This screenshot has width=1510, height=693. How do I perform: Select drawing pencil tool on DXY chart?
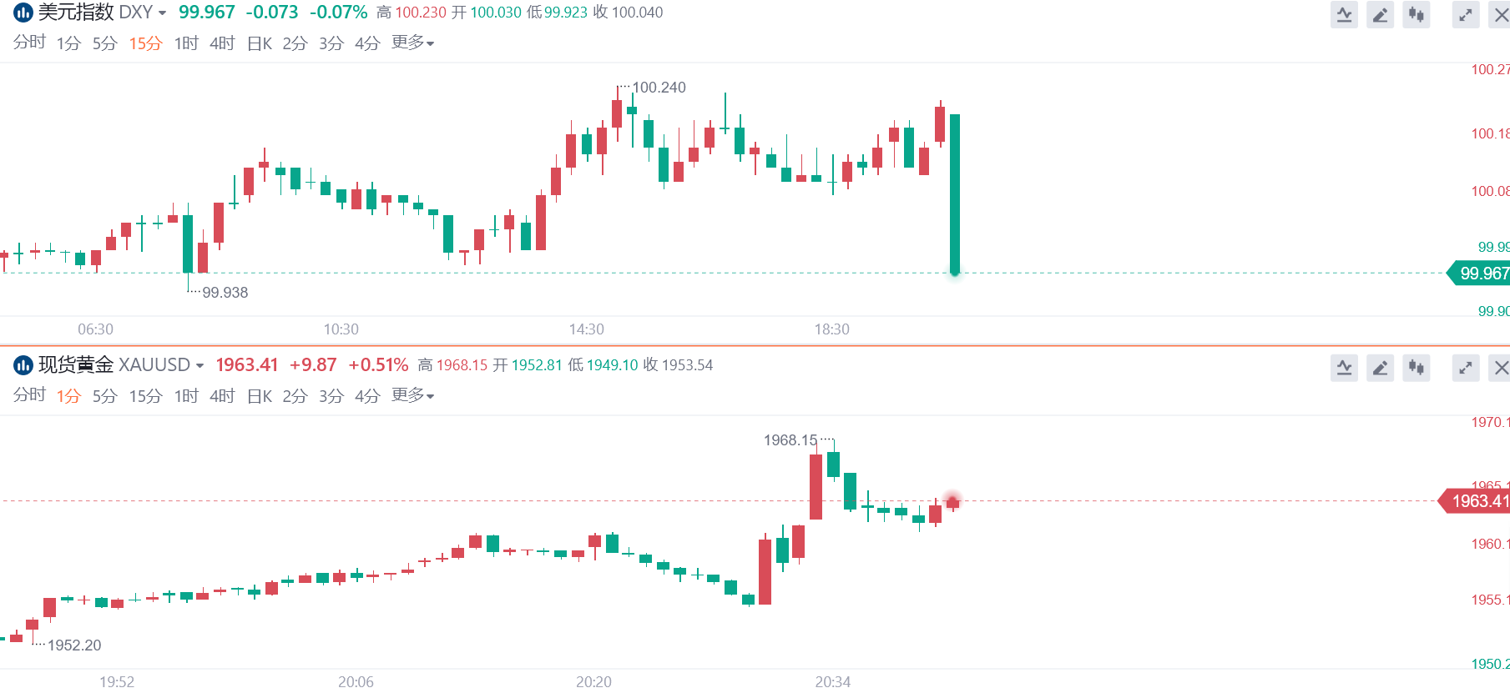[x=1380, y=15]
